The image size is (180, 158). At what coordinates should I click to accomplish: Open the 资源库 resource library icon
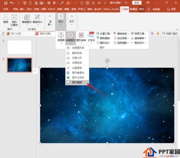(x=61, y=38)
